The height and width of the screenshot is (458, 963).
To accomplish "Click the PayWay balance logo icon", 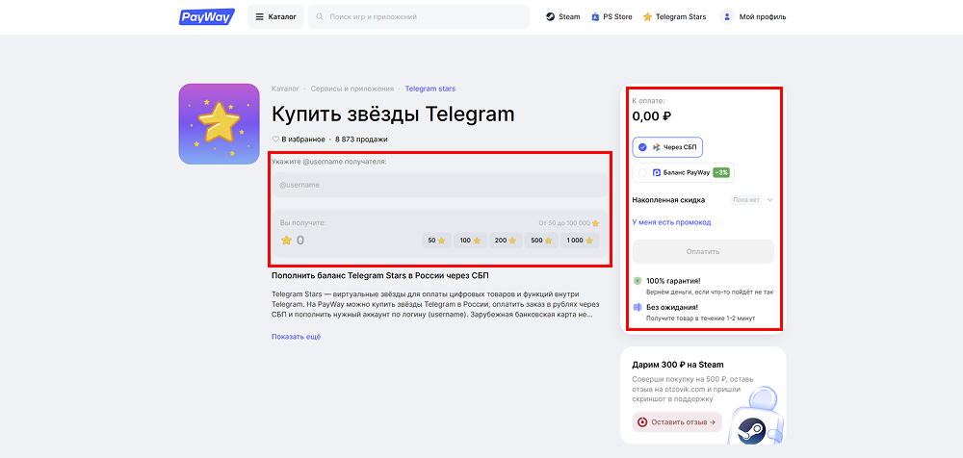I will (657, 172).
